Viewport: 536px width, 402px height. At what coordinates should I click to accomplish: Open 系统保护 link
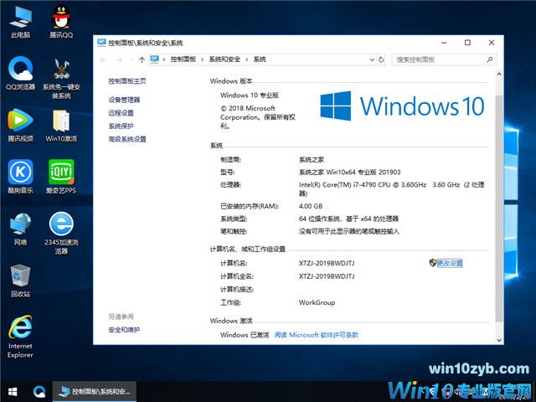tap(121, 126)
